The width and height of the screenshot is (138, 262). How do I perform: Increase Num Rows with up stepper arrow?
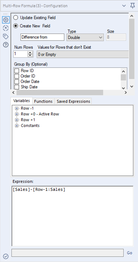pyautogui.click(x=30, y=52)
